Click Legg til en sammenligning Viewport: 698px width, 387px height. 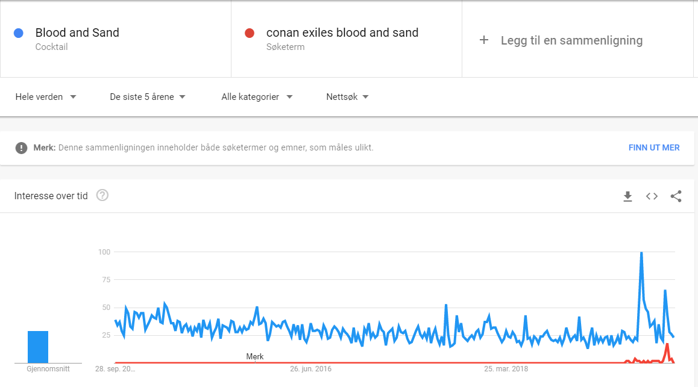click(x=571, y=40)
